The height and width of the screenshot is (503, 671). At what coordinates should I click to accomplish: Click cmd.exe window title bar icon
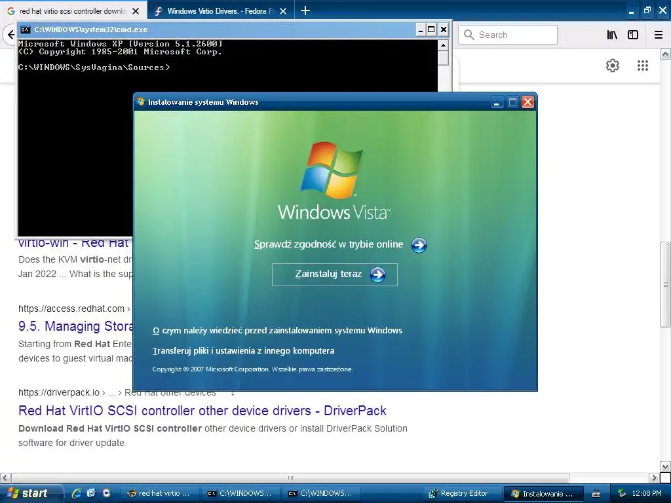point(26,29)
